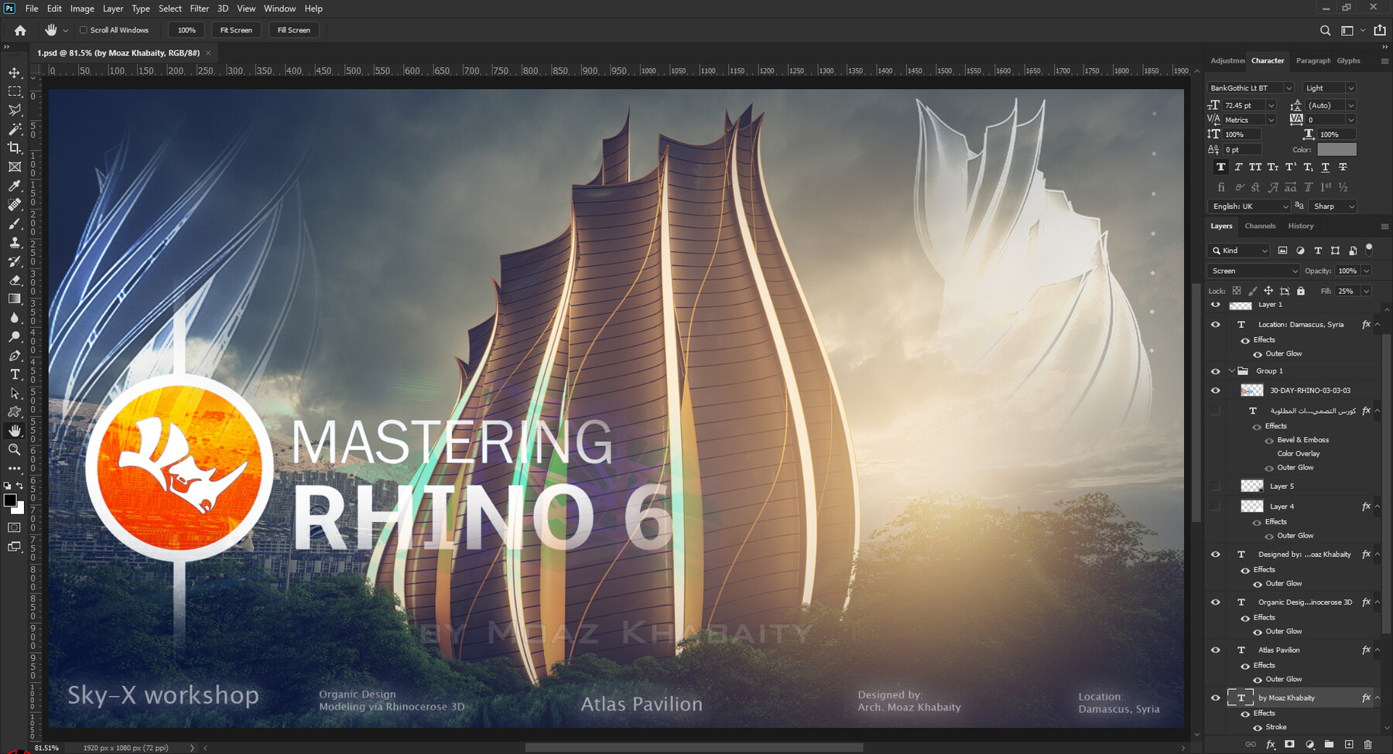Hide the Designed by: ...oaz Khabaity layer
Screen dimensions: 1393x754
click(1215, 554)
